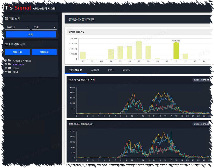Screen dimensions: 214x168
Task: Click the 선택해제 deselect button
Action: pos(44,52)
